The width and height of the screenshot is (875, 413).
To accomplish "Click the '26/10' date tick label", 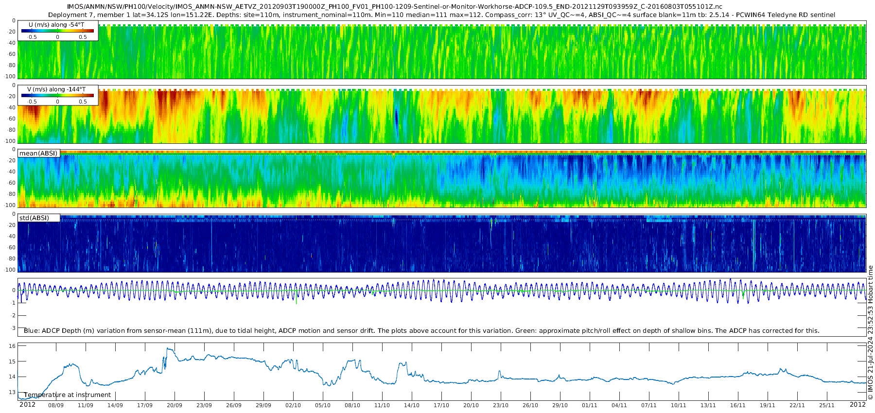I will tap(530, 405).
